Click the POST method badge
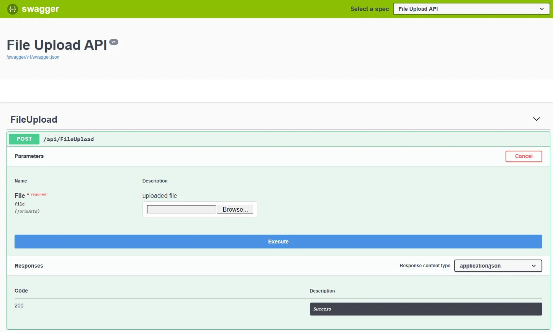 (x=24, y=139)
